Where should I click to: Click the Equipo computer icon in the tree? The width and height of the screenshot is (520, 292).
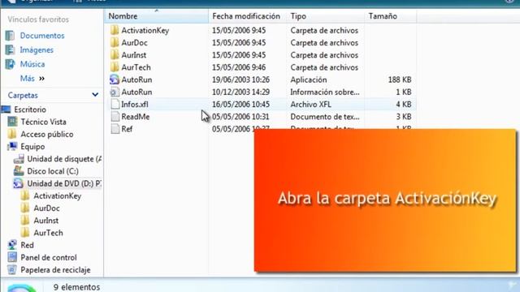click(13, 146)
